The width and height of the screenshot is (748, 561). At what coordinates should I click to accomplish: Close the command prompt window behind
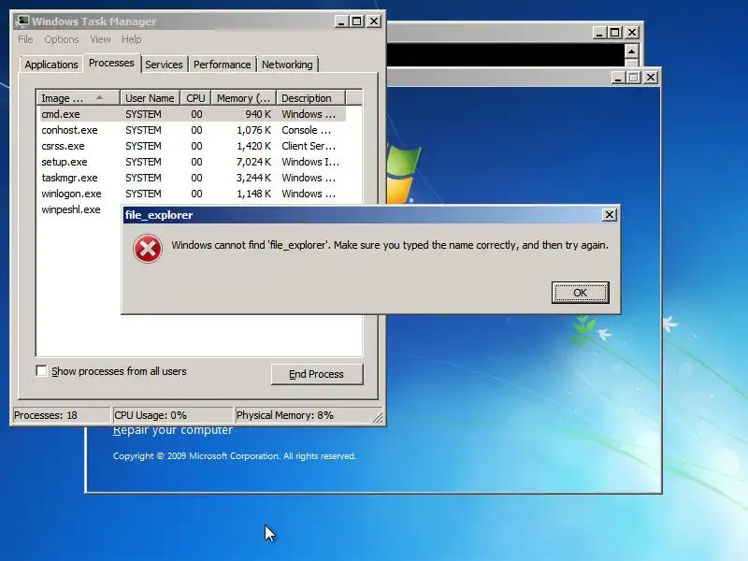(x=632, y=33)
